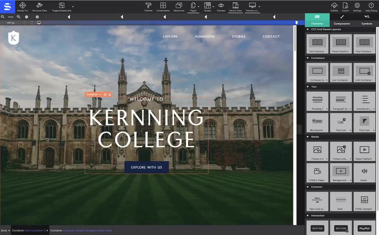The image size is (379, 235).
Task: Open Structure Data panel
Action: 39,7
